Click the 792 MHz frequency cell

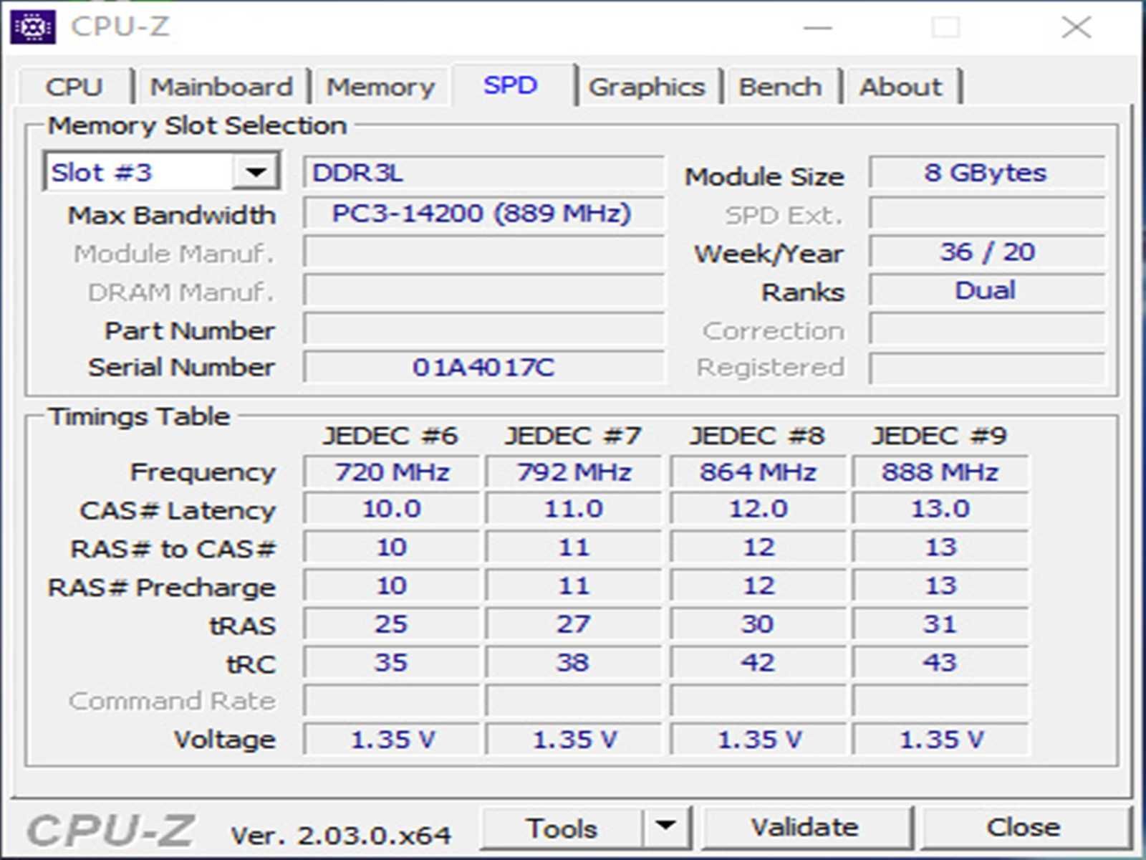coord(574,472)
